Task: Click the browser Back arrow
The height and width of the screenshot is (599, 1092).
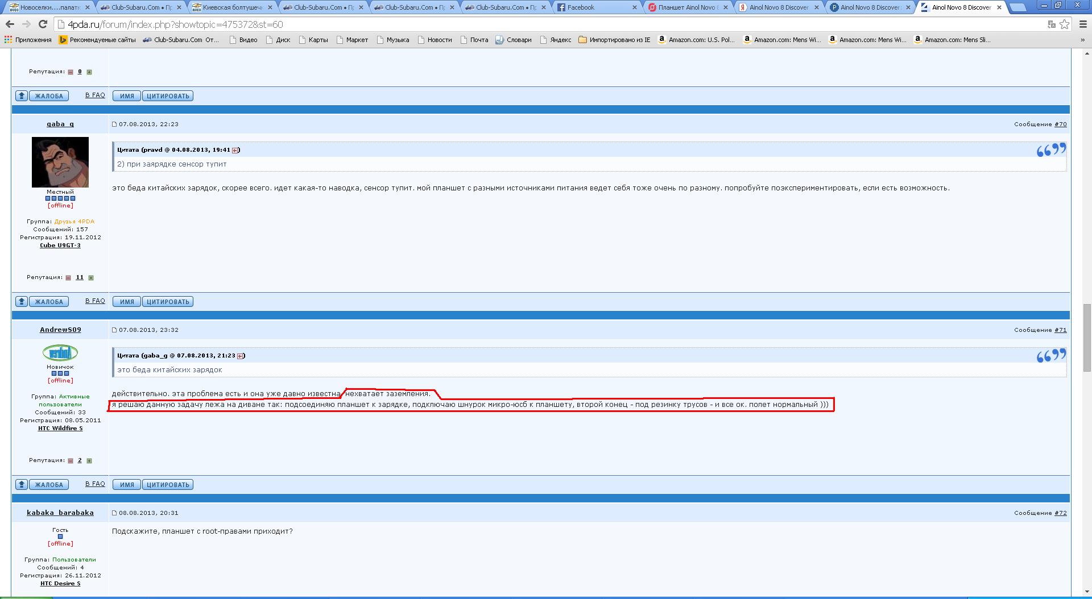Action: click(10, 24)
